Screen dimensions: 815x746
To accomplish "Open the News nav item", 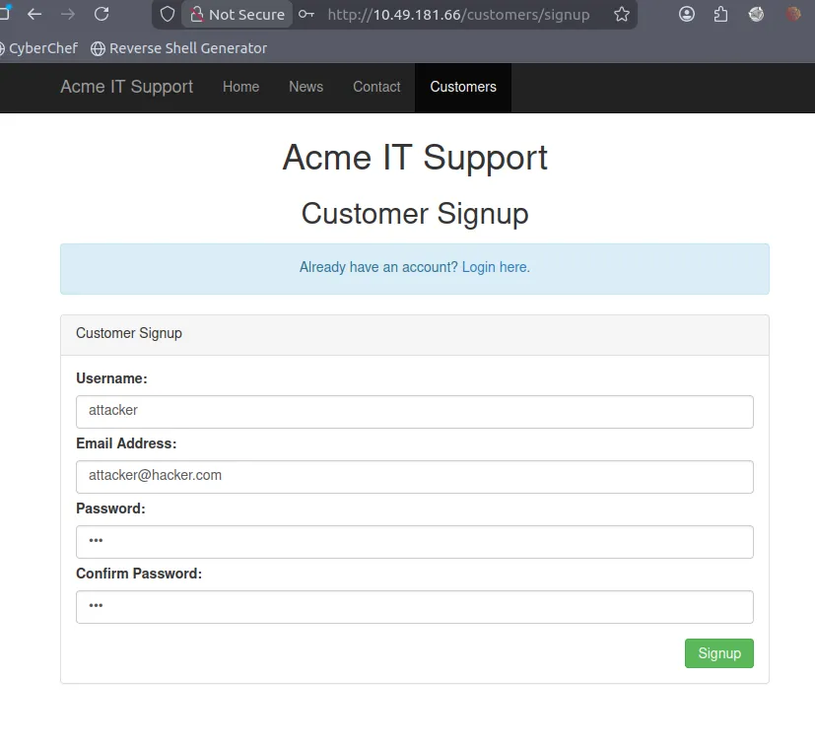I will 306,87.
